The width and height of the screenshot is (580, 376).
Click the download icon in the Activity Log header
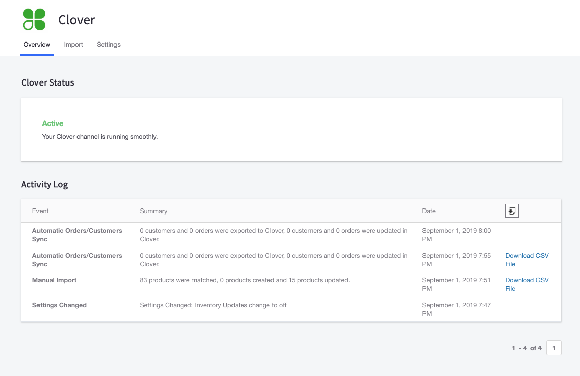tap(512, 211)
